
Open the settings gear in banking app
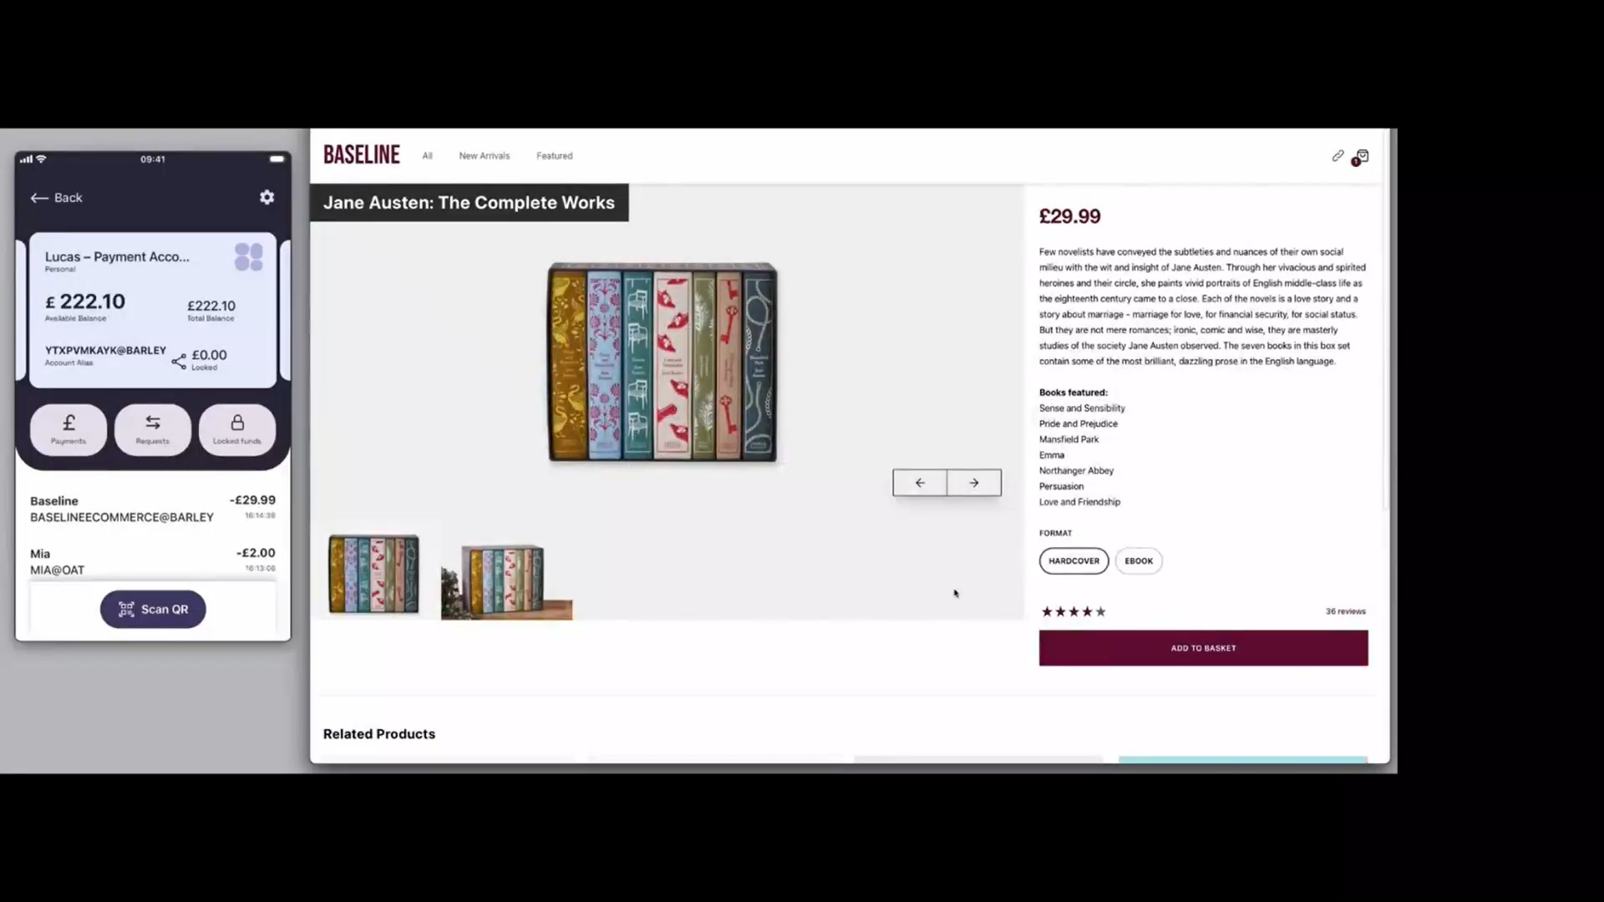[266, 197]
